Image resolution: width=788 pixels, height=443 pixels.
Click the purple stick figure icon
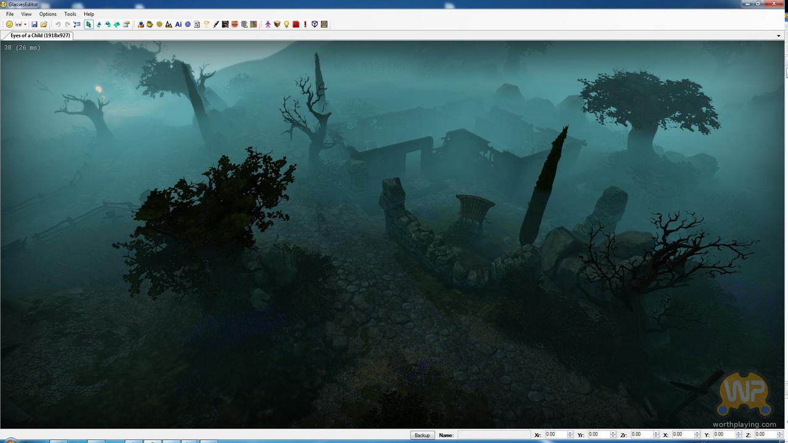(x=268, y=25)
